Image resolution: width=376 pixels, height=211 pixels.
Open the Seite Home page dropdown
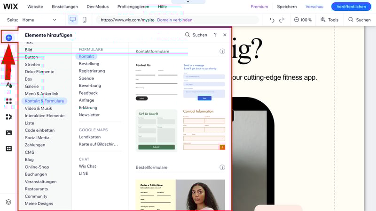click(39, 20)
